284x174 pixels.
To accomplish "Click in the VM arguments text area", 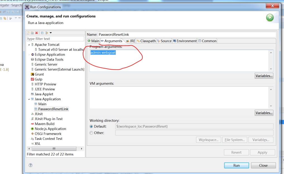I will tap(179, 98).
